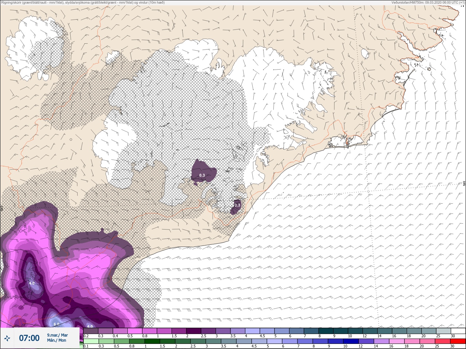
Task: Click the compass star icon beside the time
Action: click(x=7, y=338)
